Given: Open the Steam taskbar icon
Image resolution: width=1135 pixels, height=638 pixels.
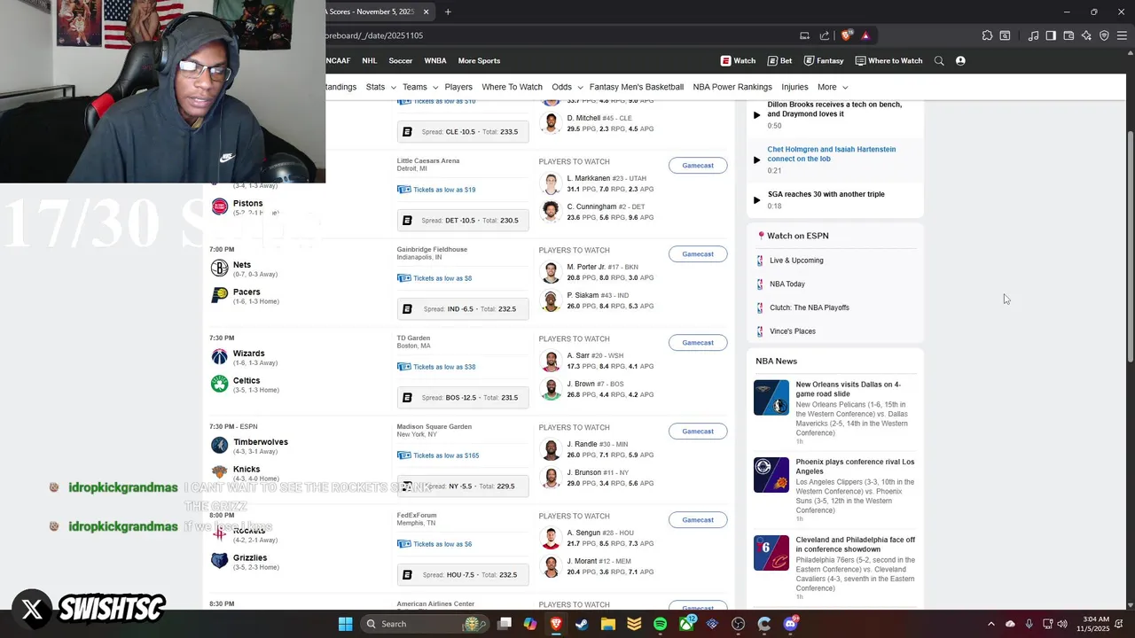Looking at the screenshot, I should [x=582, y=624].
